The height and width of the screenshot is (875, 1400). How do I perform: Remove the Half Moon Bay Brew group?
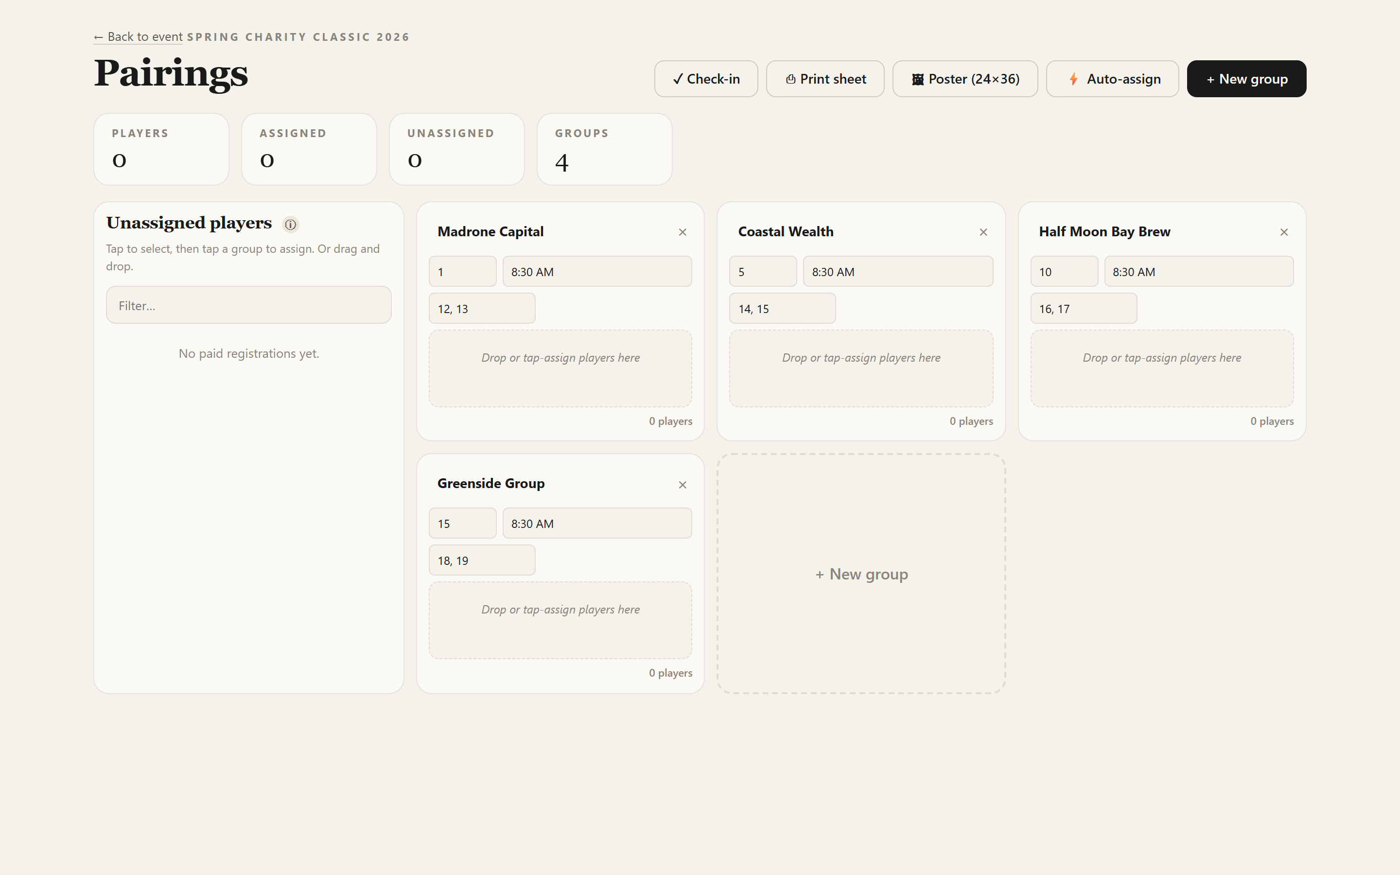(x=1284, y=232)
